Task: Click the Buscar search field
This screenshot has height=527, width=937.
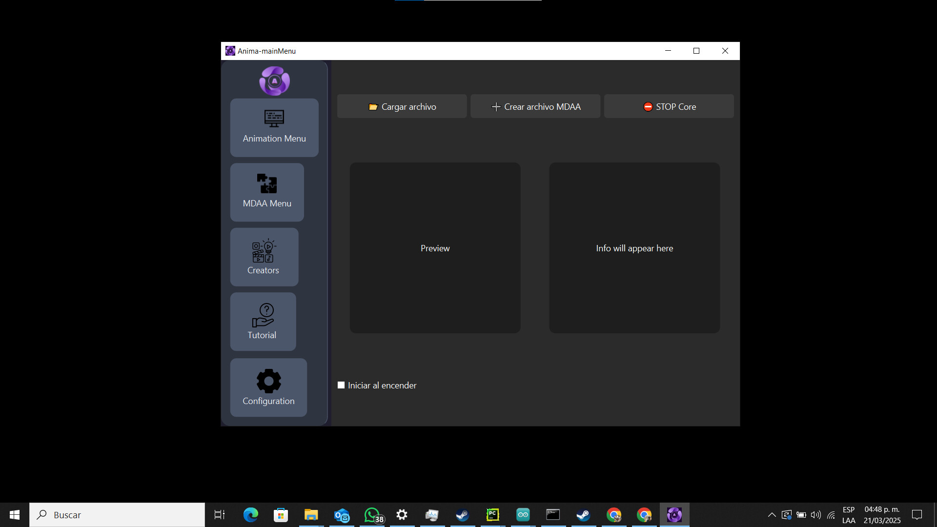Action: pos(117,514)
